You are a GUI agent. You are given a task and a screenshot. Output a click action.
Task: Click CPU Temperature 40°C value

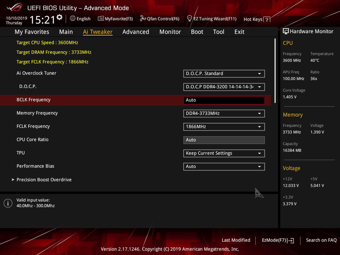315,60
